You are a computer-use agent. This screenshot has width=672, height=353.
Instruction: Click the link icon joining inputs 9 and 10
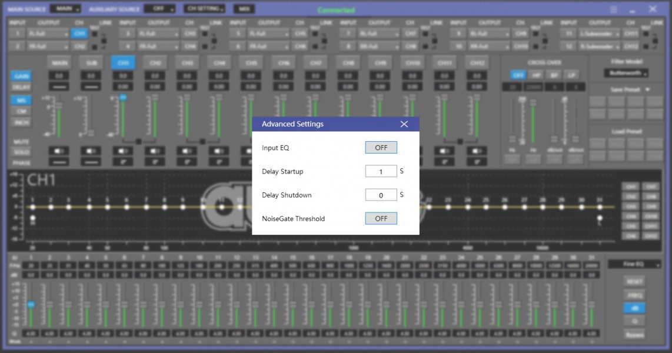point(545,40)
